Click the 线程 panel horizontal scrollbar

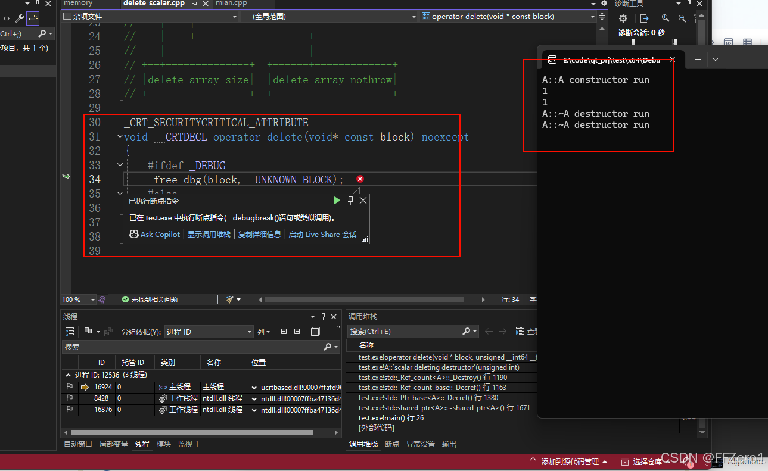tap(191, 432)
